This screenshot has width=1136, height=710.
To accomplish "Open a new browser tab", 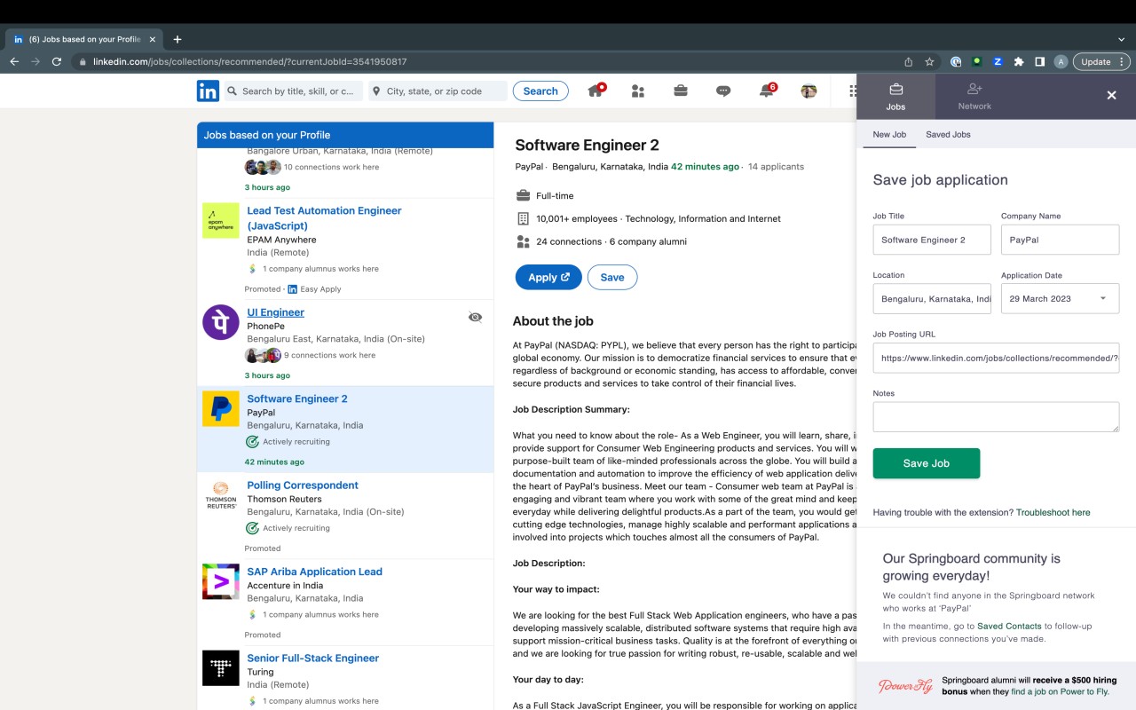I will tap(177, 39).
